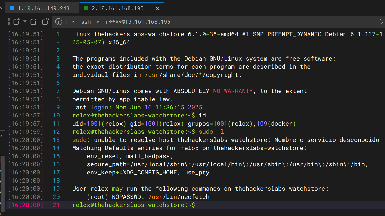Select the 2.10.161.168.195 tab
Screen dimensions: 385x216
(x=117, y=8)
